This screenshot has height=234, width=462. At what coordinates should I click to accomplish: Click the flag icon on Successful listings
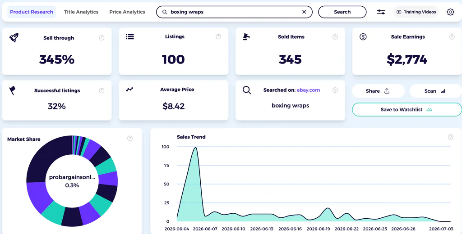[12, 90]
